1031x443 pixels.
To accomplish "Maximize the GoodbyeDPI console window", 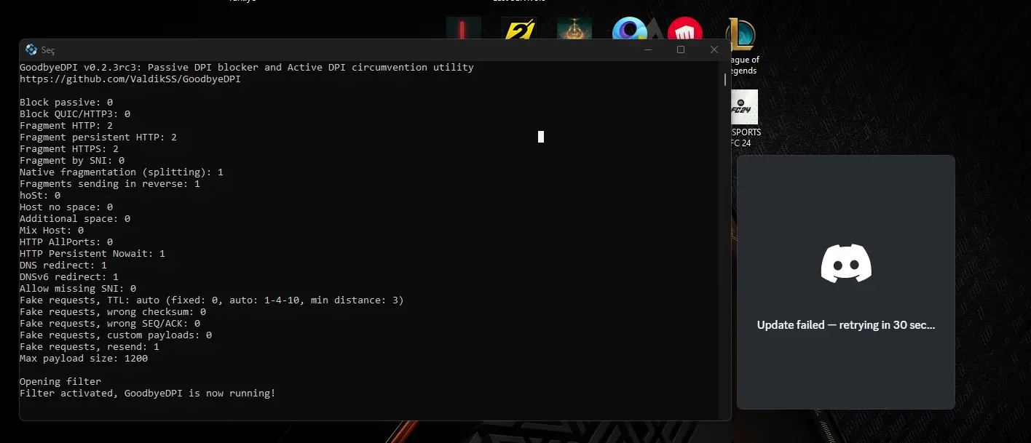I will (x=681, y=49).
